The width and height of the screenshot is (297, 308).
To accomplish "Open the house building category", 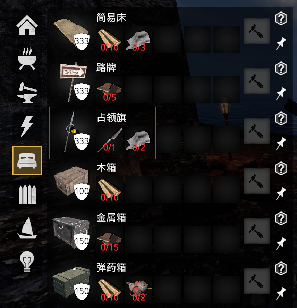I will 27,25.
